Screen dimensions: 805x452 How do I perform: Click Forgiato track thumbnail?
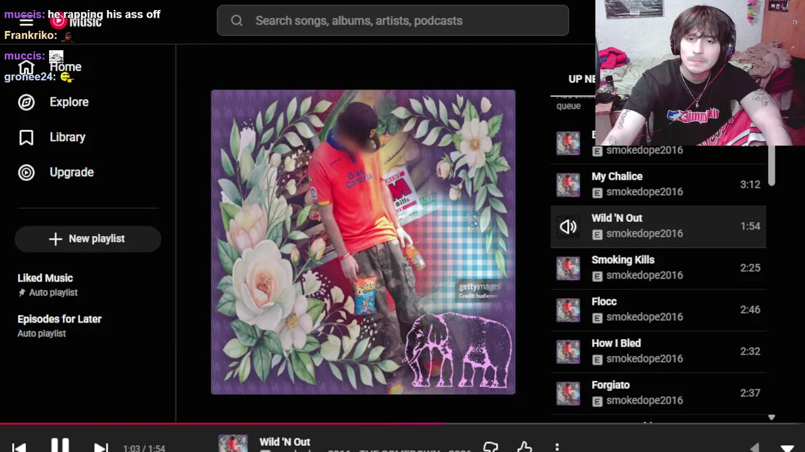[568, 393]
